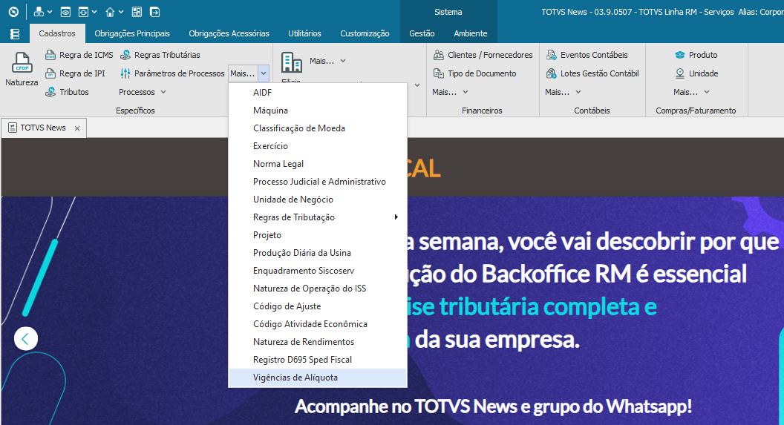
Task: Click the network users icon in quick access bar
Action: 39,12
